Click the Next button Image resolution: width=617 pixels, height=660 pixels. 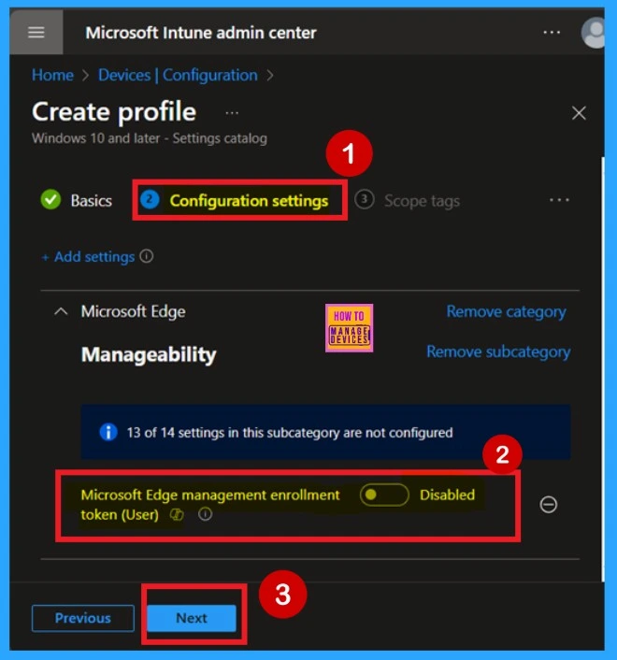[x=192, y=618]
